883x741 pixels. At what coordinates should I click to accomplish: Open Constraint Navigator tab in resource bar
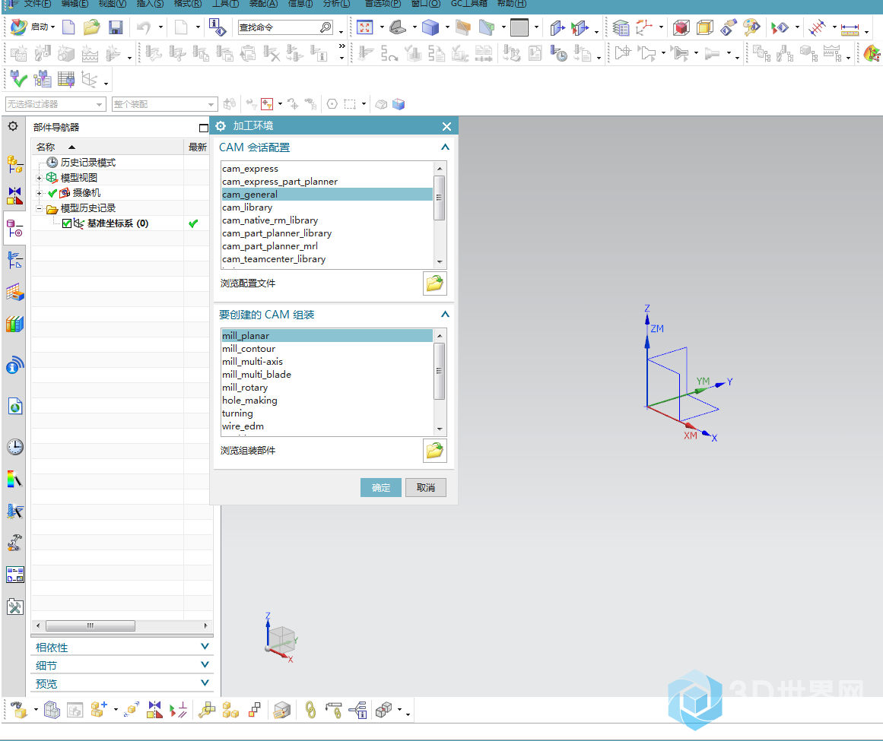pos(15,195)
